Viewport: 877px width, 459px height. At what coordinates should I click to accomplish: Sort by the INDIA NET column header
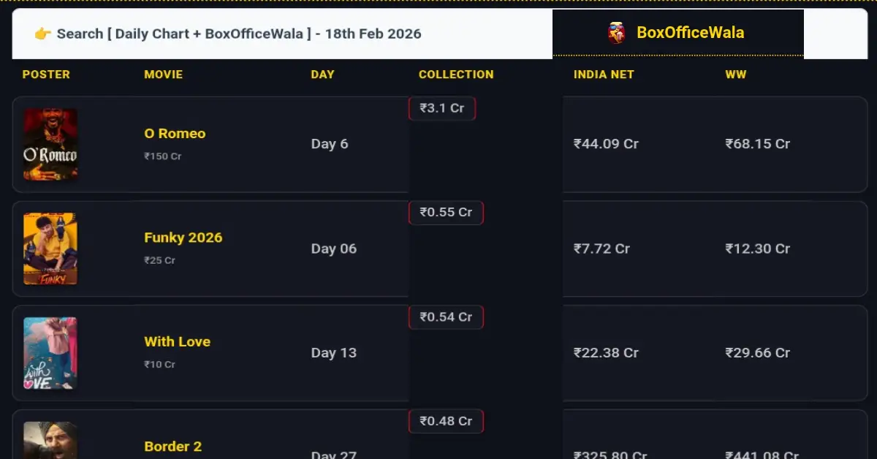(604, 74)
